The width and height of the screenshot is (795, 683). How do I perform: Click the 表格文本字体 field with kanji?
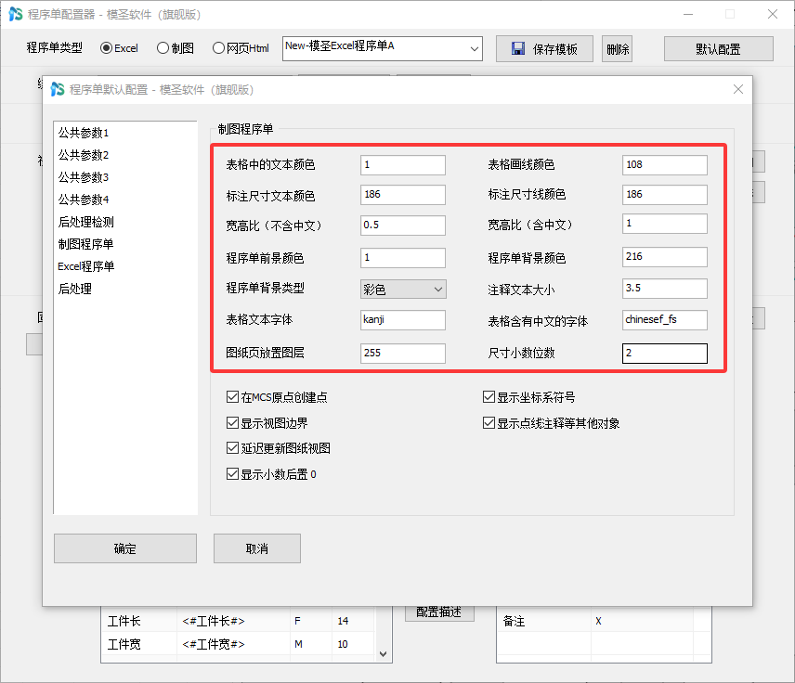tap(403, 320)
